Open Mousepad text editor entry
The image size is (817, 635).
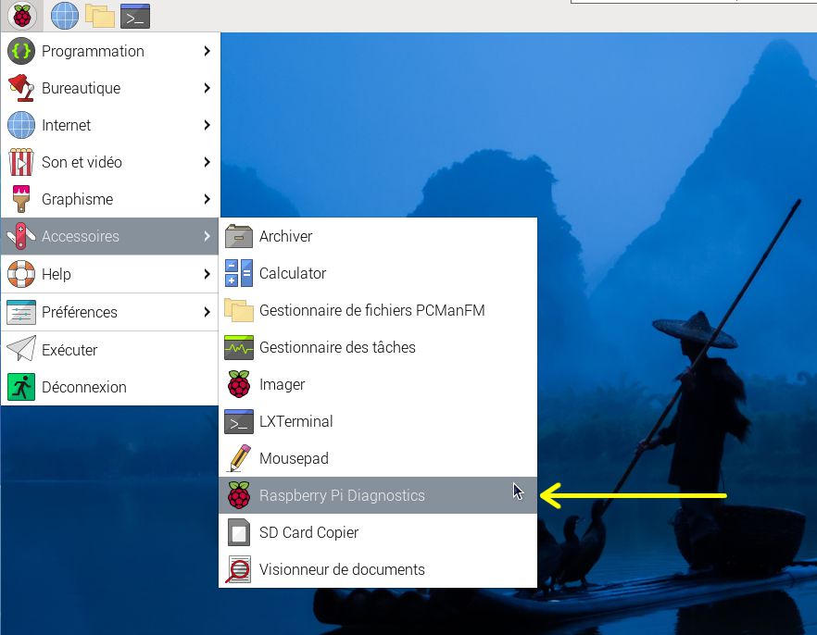[x=378, y=458]
